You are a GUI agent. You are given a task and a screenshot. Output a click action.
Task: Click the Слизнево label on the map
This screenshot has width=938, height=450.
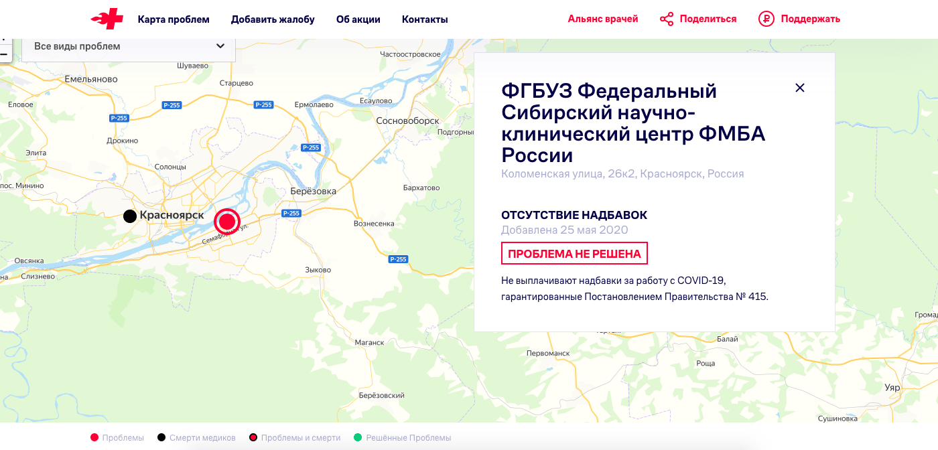pos(38,276)
